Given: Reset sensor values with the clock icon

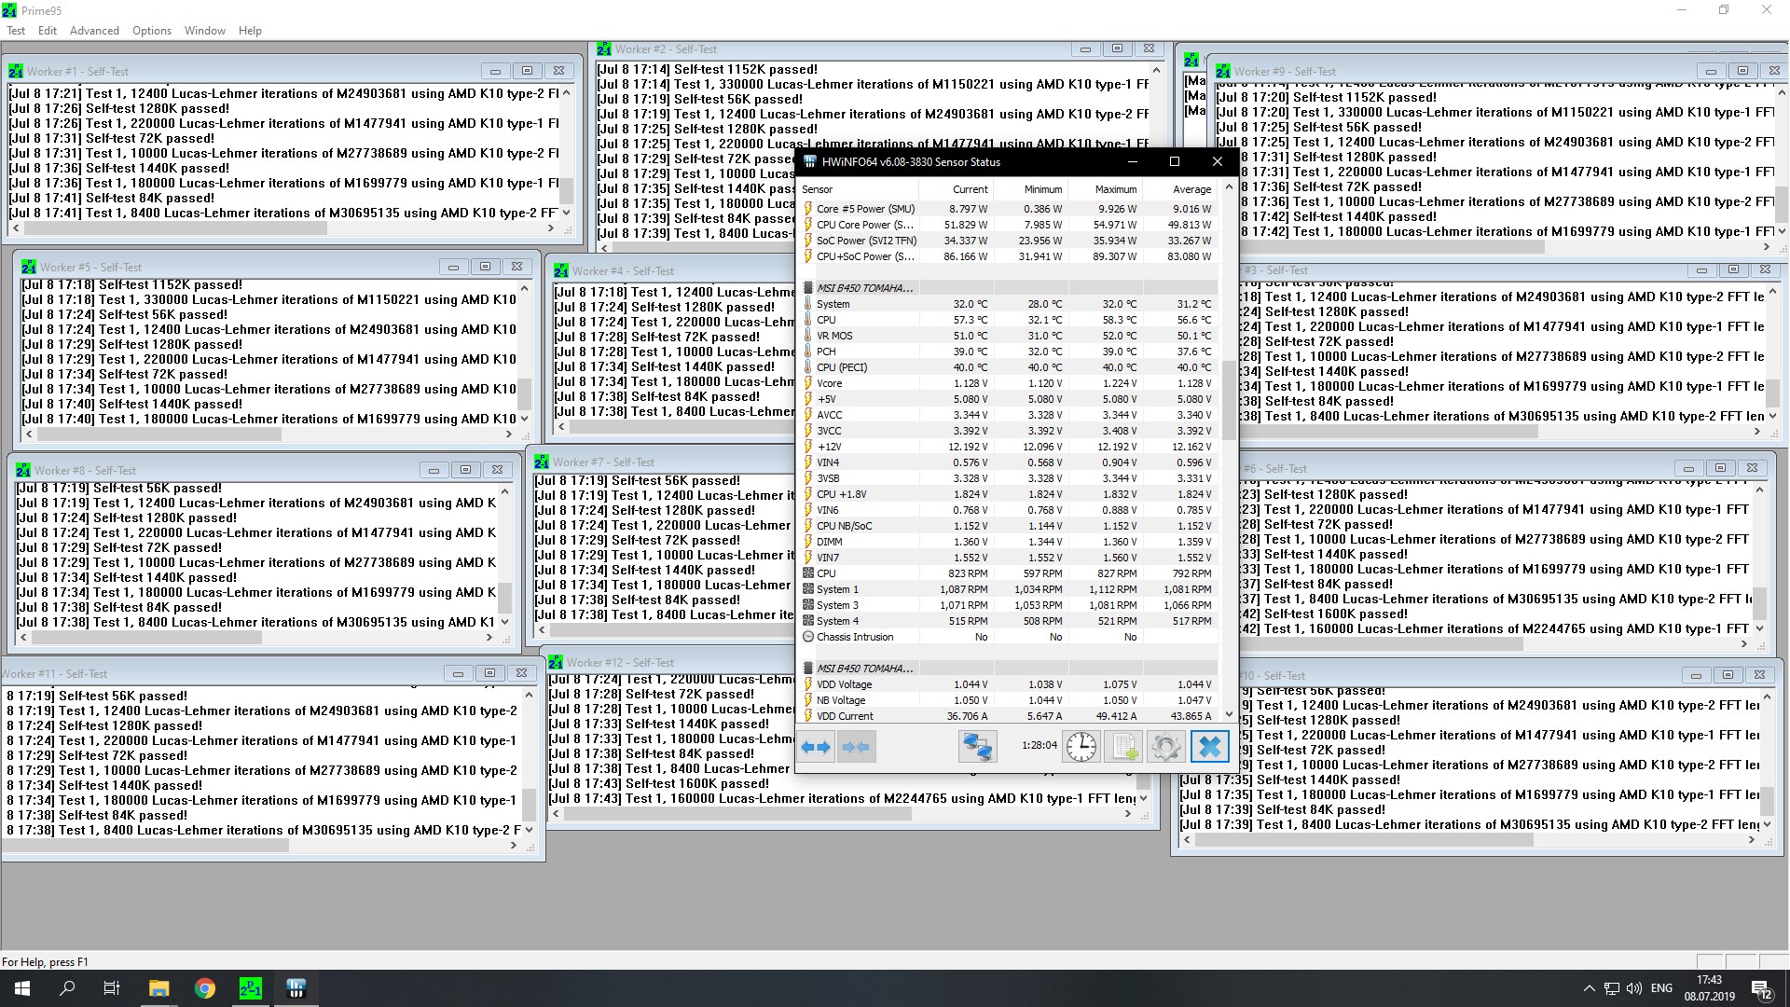Looking at the screenshot, I should click(x=1081, y=747).
